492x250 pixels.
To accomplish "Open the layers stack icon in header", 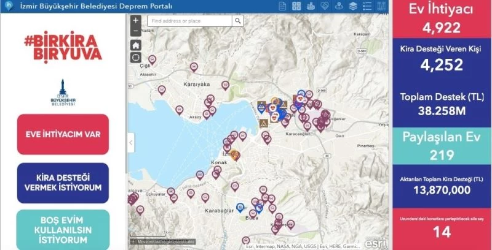I will tap(353, 6).
